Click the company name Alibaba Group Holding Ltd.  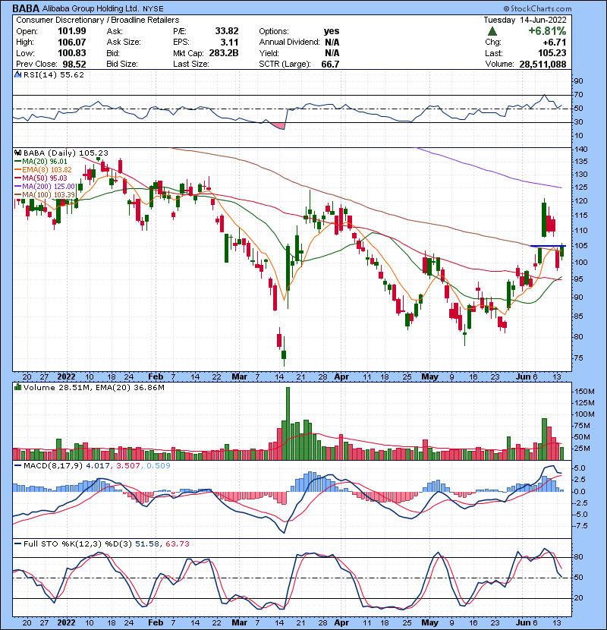click(x=90, y=8)
